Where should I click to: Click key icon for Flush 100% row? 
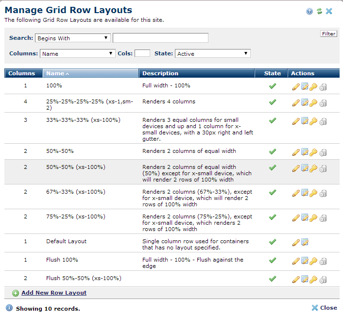[x=313, y=261]
